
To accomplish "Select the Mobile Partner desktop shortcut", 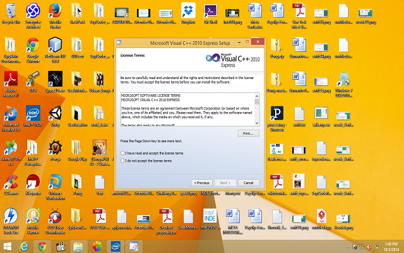I will (x=33, y=221).
